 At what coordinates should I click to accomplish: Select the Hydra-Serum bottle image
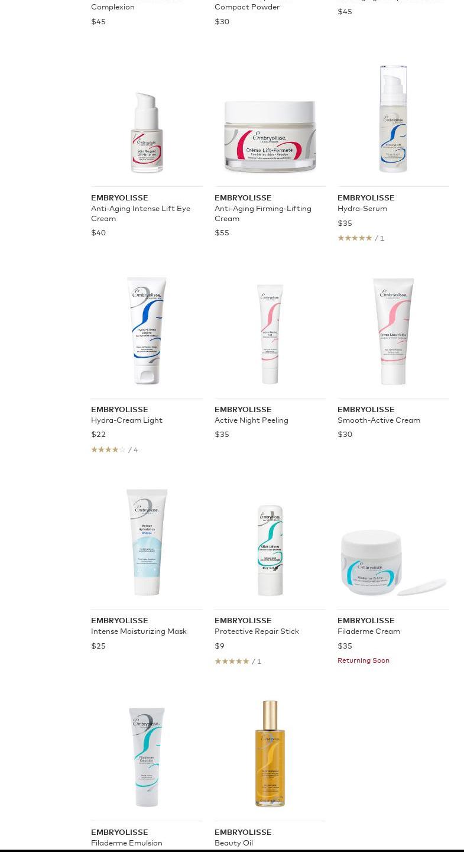tap(393, 119)
